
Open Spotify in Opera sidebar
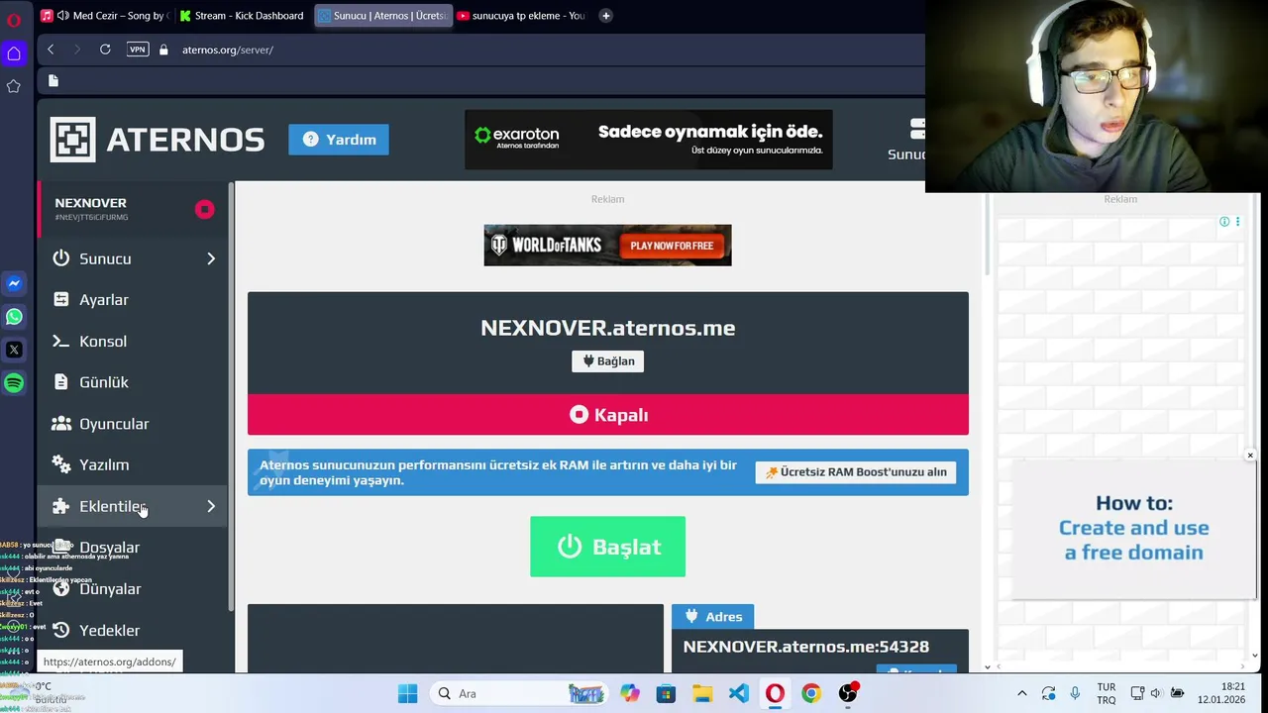[x=14, y=382]
